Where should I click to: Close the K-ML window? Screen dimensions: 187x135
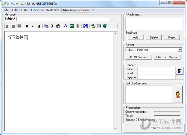179,2
